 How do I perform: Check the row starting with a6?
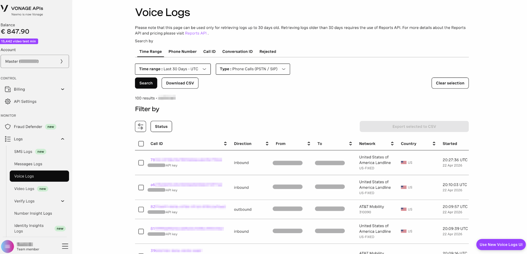[141, 188]
